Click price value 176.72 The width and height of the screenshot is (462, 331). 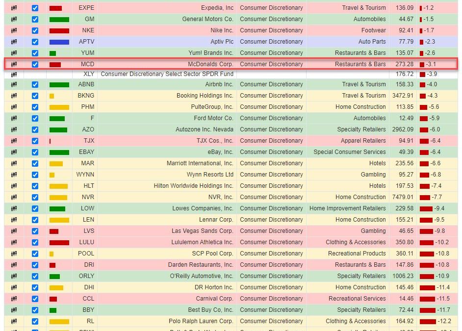(405, 74)
